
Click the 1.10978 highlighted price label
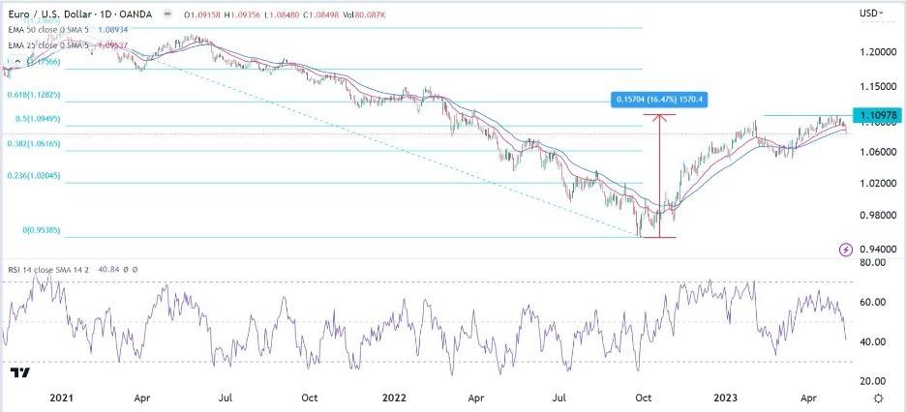point(873,114)
